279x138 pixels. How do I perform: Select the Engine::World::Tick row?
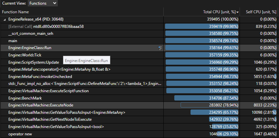pos(139,55)
